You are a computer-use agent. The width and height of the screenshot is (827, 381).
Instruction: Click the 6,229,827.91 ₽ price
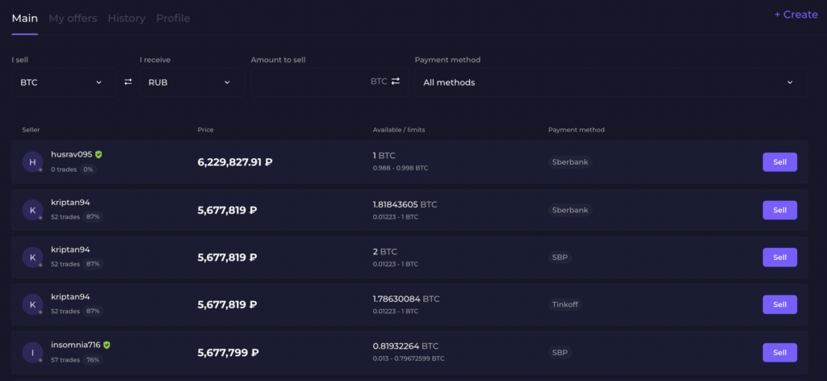[235, 162]
